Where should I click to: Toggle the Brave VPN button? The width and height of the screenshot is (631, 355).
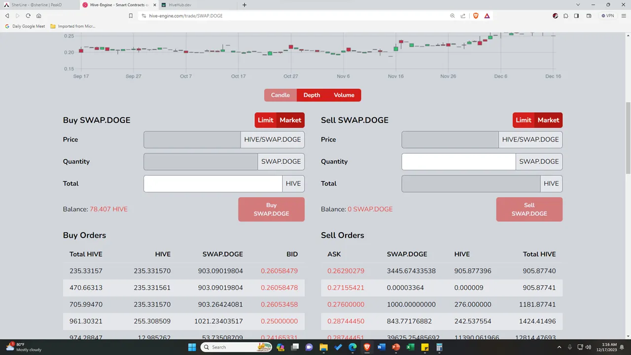pyautogui.click(x=608, y=16)
